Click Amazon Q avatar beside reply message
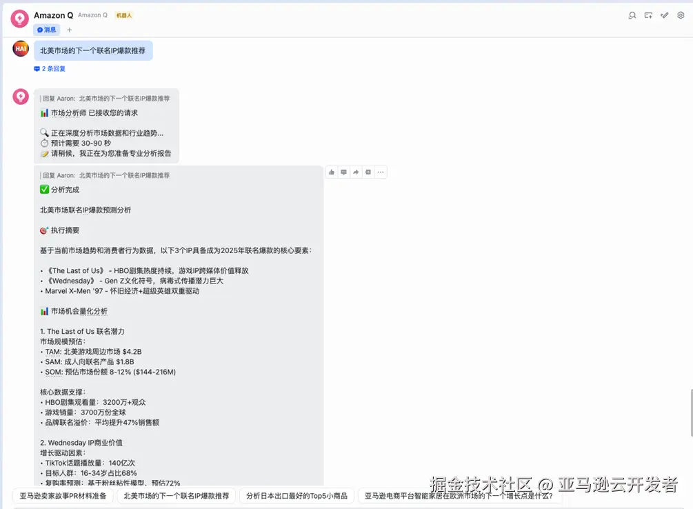This screenshot has height=509, width=693. point(21,97)
